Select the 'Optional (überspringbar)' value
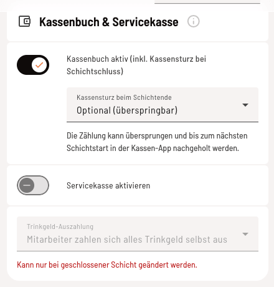Viewport: 274px width, 287px height. pyautogui.click(x=127, y=110)
